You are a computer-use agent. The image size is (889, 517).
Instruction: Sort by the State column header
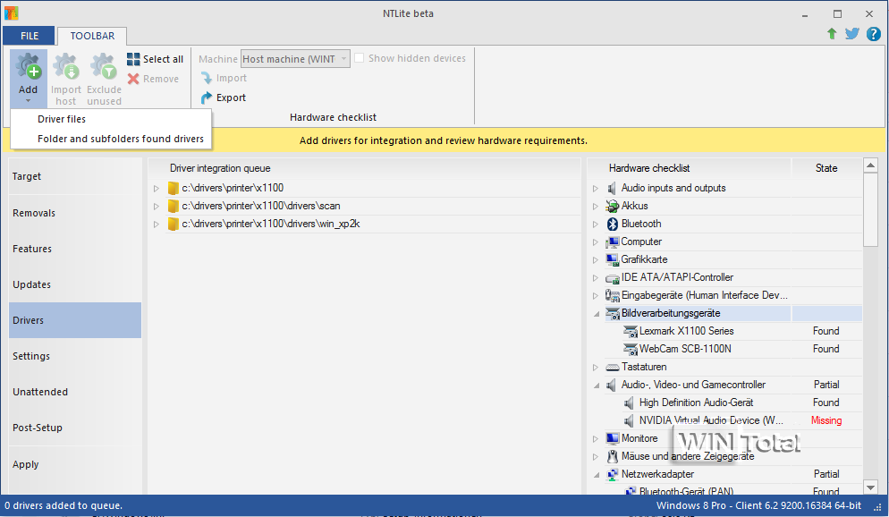pyautogui.click(x=825, y=168)
